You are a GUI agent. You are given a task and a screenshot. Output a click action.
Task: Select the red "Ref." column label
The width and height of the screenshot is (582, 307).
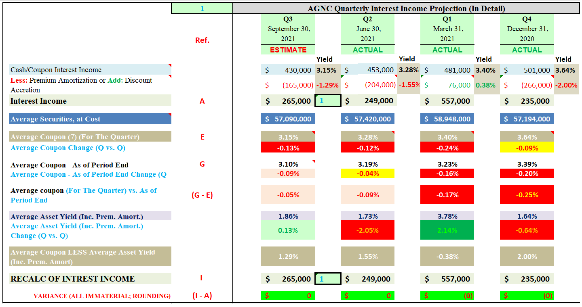coord(202,40)
